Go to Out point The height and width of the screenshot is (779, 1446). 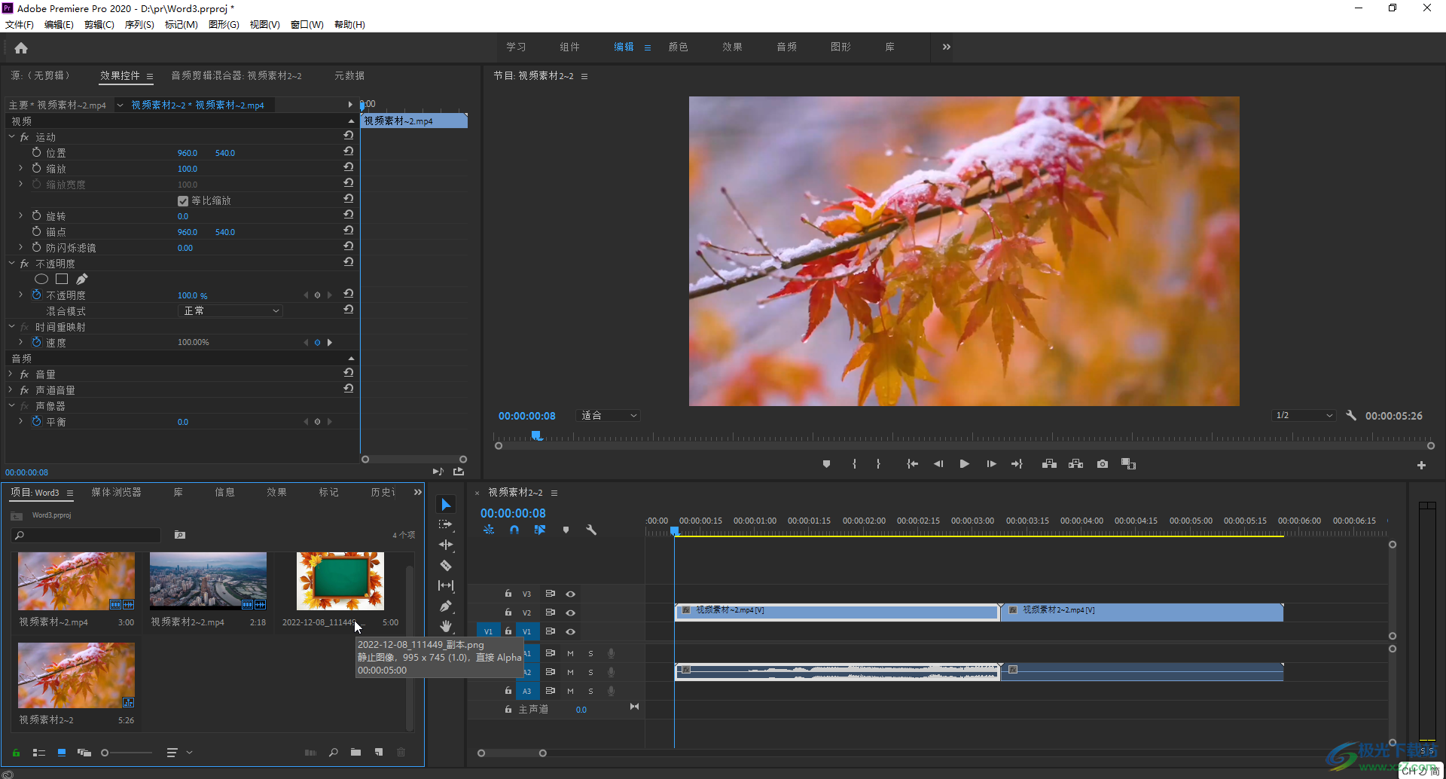1017,464
